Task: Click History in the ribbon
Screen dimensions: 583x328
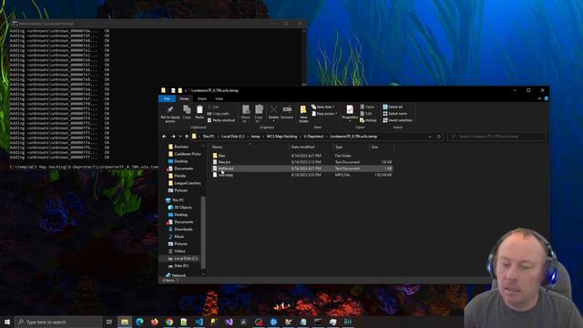Action: click(x=368, y=120)
